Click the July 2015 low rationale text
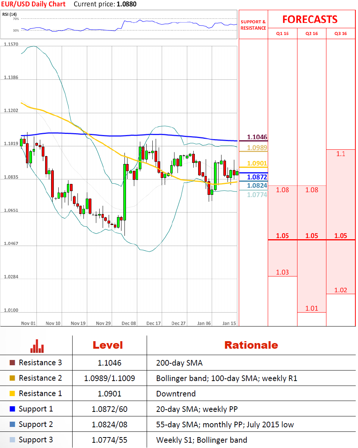This screenshot has height=448, width=358. [x=270, y=425]
